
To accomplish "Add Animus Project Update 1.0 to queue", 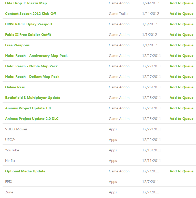I will pyautogui.click(x=181, y=108).
